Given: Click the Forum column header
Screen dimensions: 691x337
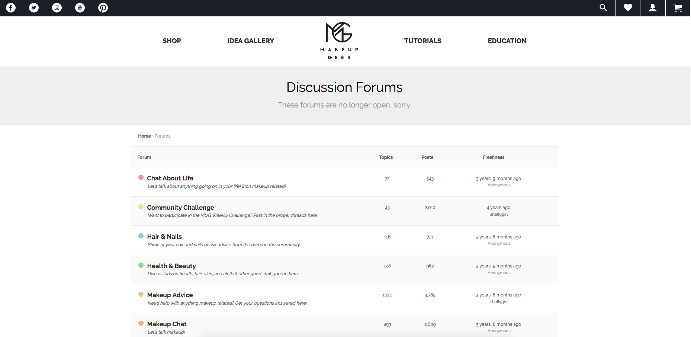Looking at the screenshot, I should [x=144, y=157].
